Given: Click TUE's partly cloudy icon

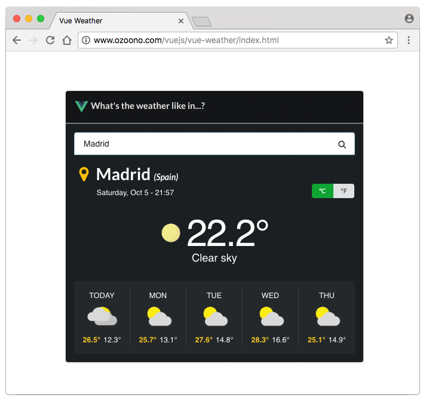Looking at the screenshot, I should click(x=216, y=316).
